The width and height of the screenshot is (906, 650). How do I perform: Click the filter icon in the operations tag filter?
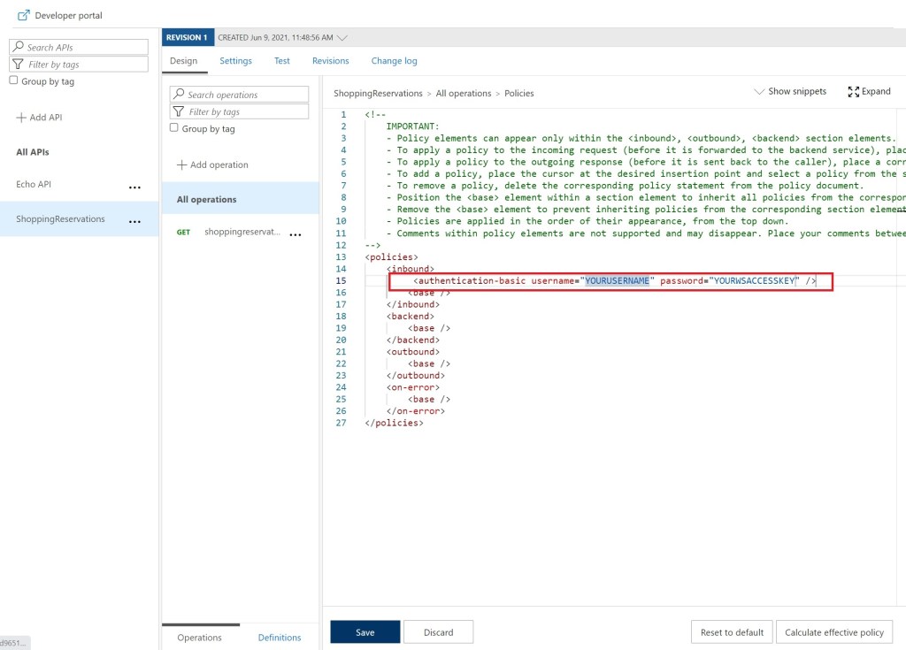pyautogui.click(x=179, y=112)
